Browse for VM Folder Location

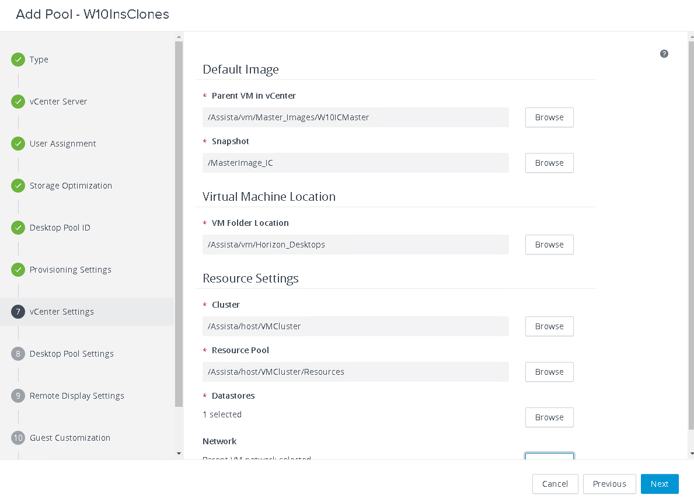pyautogui.click(x=549, y=245)
